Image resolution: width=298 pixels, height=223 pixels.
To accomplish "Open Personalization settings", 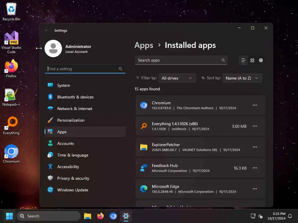I will pos(85,120).
